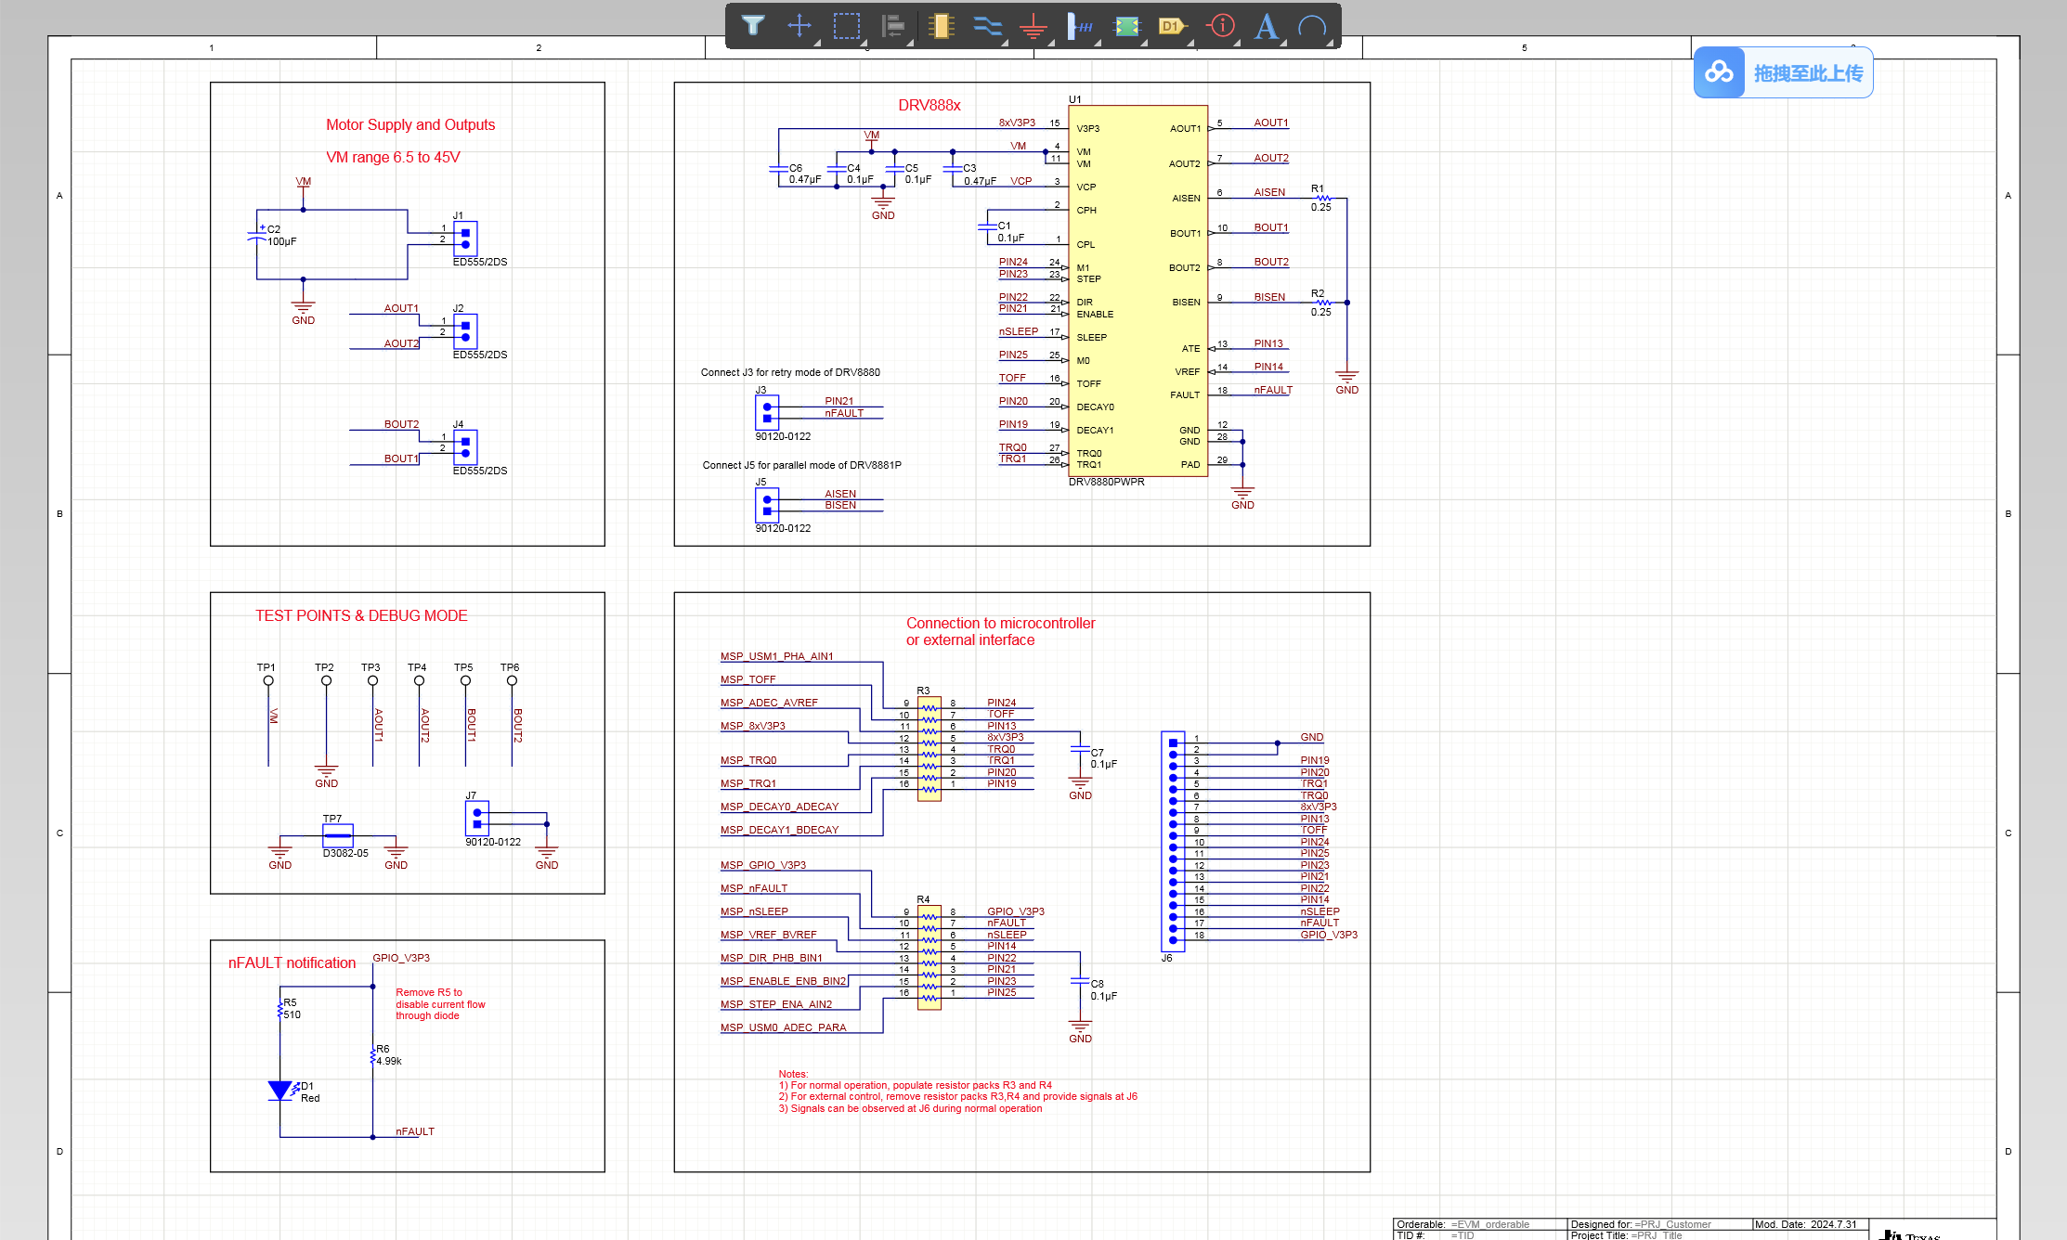Click the 'DRV8880PWPR' part label
The width and height of the screenshot is (2067, 1240).
coord(1107,482)
